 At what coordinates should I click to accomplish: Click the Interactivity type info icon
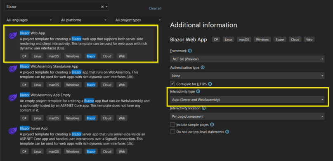(x=198, y=91)
